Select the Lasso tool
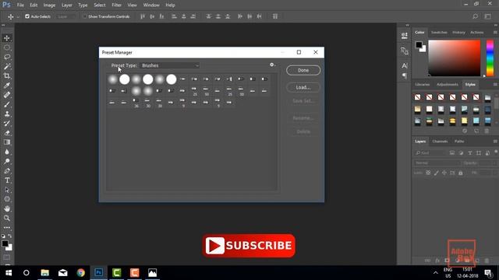Image resolution: width=499 pixels, height=280 pixels. (7, 57)
